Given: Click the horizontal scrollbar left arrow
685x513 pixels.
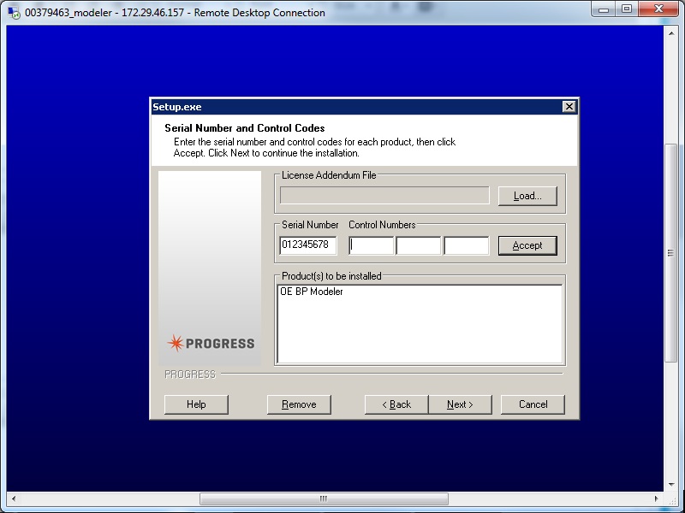Looking at the screenshot, I should [14, 498].
